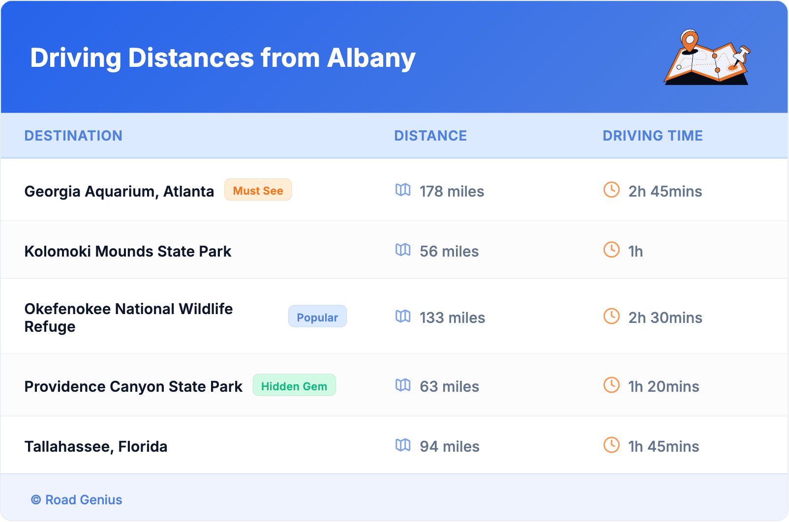Click the map icon beside 133 miles
789x522 pixels.
tap(403, 316)
